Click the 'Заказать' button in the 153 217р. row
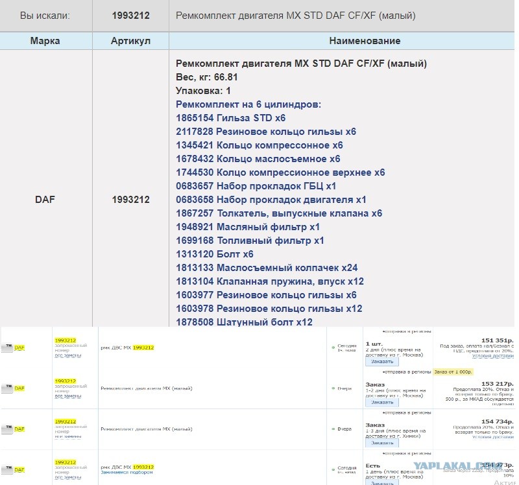Image resolution: width=519 pixels, height=485 pixels. 382,402
